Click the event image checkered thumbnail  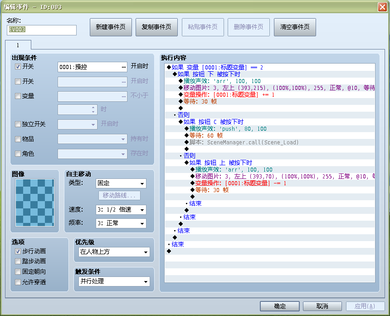coord(35,202)
